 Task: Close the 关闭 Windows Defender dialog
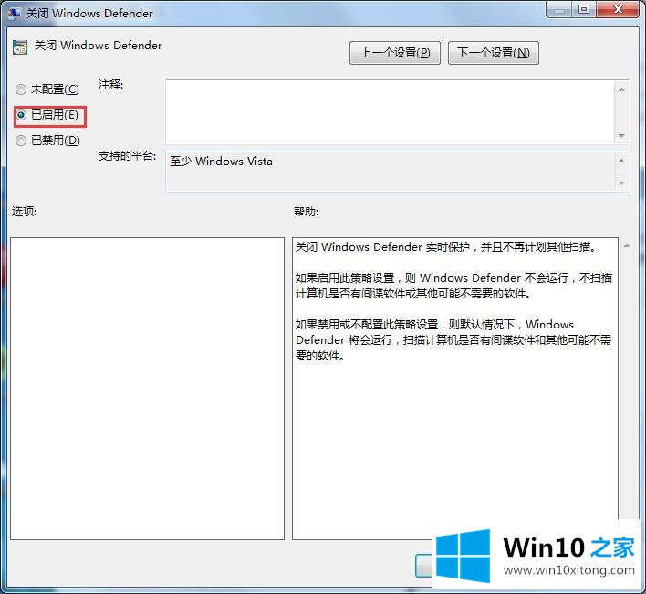(617, 9)
